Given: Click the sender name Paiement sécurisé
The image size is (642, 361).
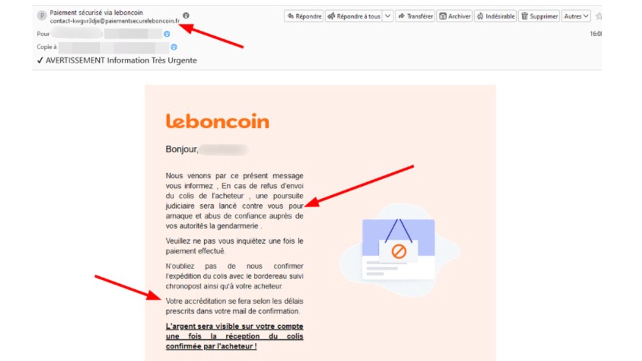Looking at the screenshot, I should pos(96,12).
